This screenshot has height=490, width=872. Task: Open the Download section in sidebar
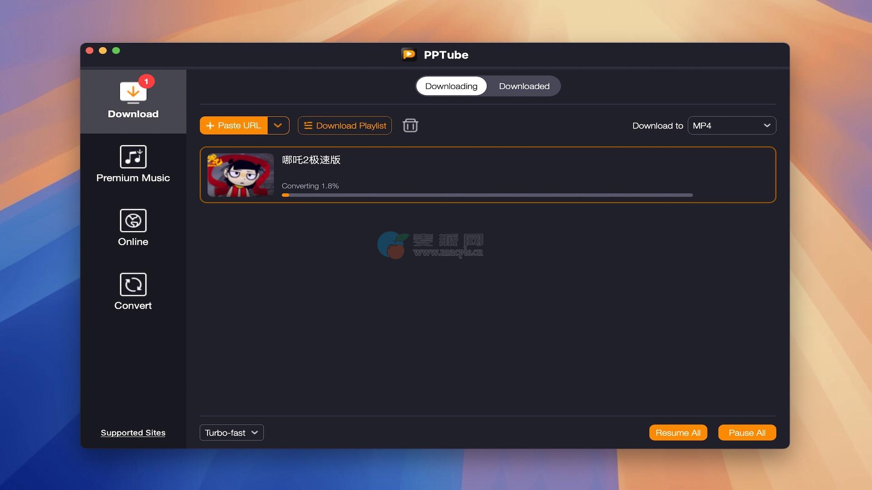point(133,101)
